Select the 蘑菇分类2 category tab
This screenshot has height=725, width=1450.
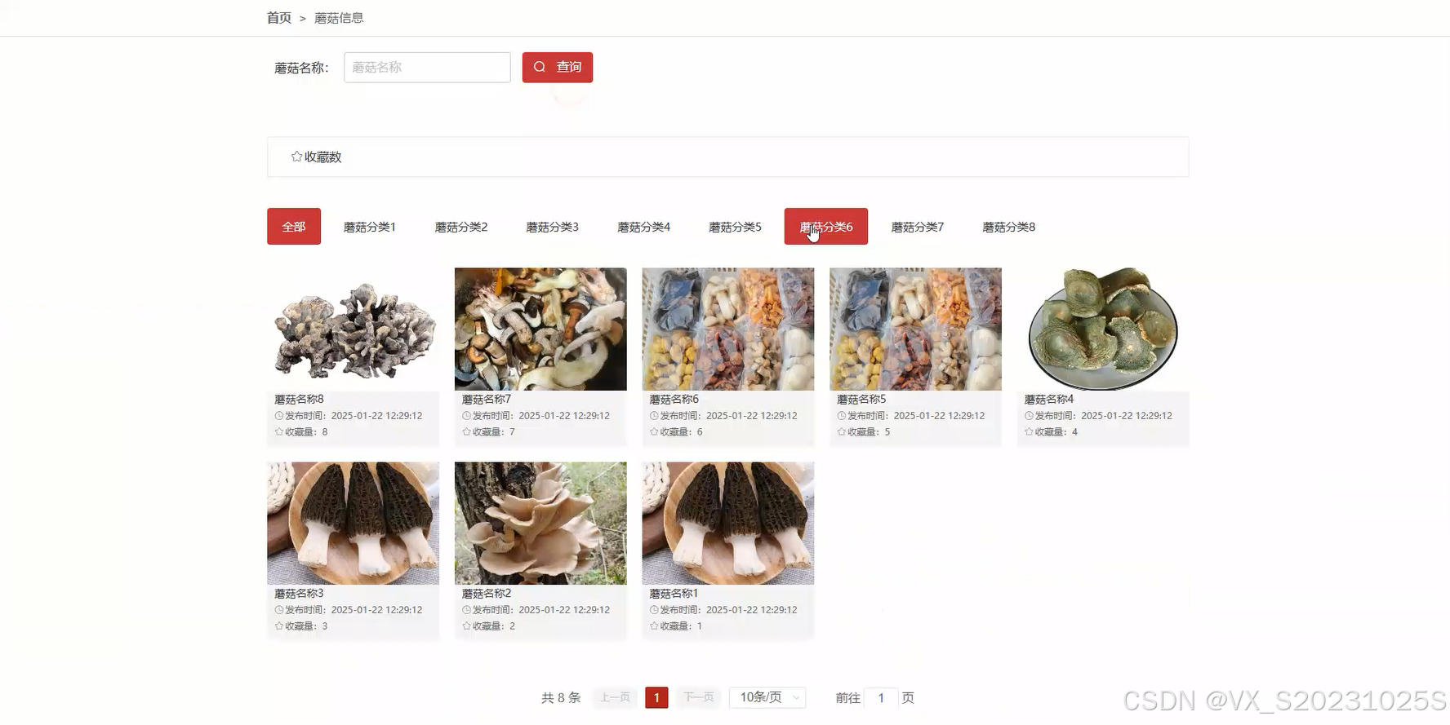coord(461,227)
